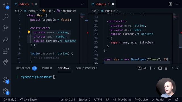The width and height of the screenshot is (182, 102).
Task: Change file encoding UTF-8
Action: [x=98, y=99]
